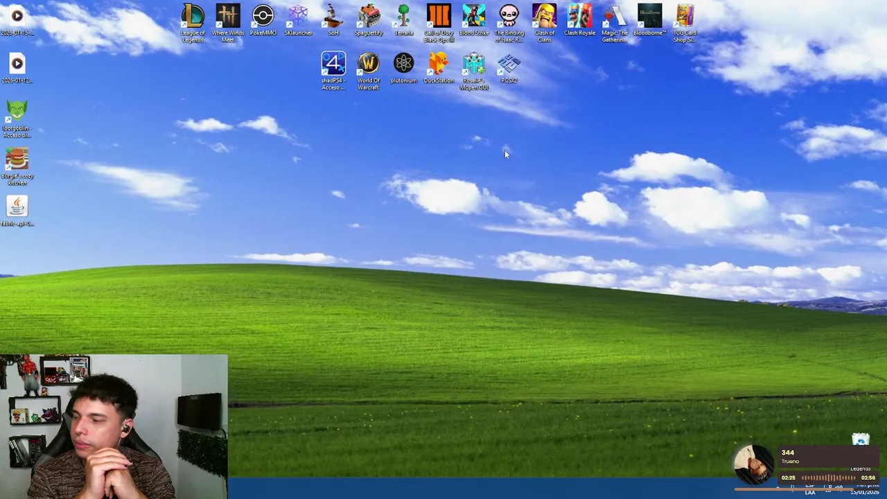Select the TCG Card Shop icon
887x499 pixels.
pyautogui.click(x=685, y=23)
